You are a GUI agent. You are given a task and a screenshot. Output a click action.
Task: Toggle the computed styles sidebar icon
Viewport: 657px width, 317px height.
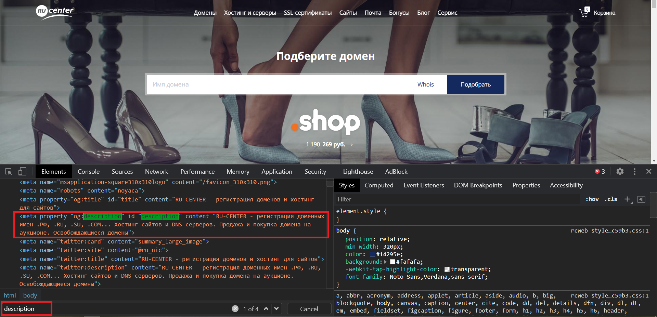click(x=642, y=199)
